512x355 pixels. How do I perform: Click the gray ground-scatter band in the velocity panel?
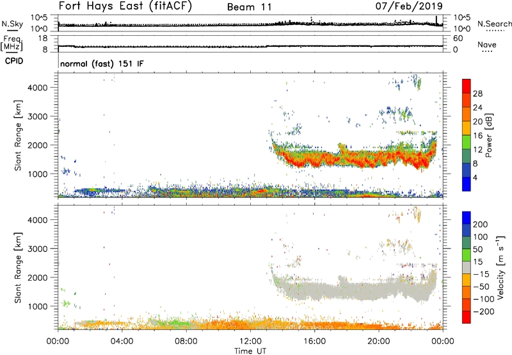(356, 289)
